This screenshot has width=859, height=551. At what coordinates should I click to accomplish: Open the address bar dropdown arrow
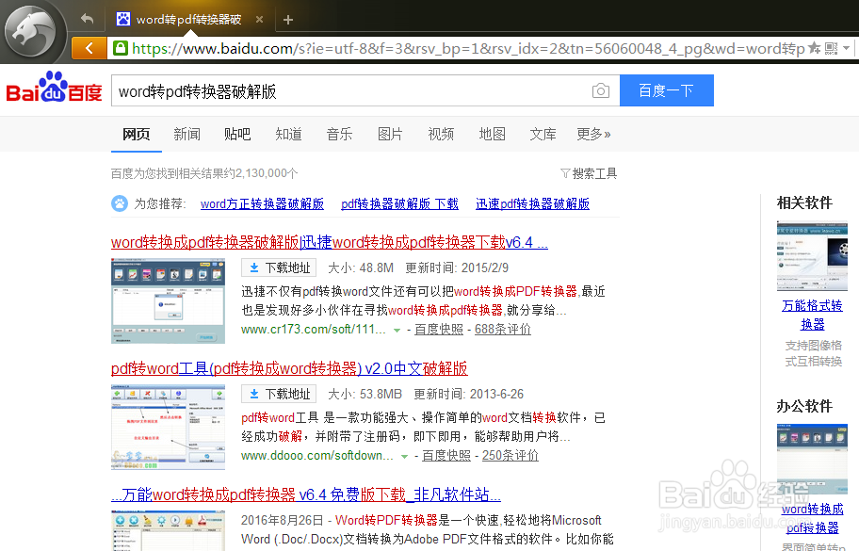pyautogui.click(x=847, y=48)
